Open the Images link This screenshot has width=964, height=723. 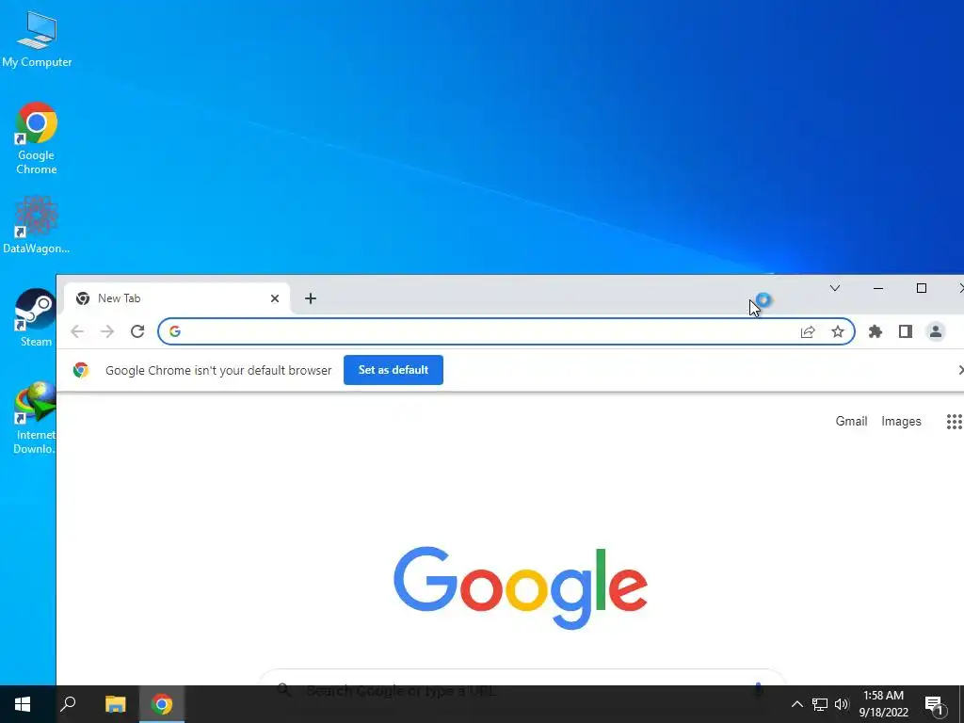[901, 421]
